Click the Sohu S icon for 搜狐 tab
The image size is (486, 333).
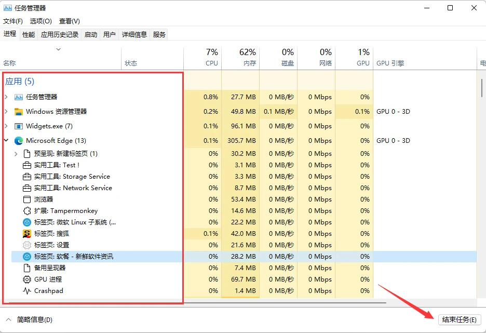[27, 234]
